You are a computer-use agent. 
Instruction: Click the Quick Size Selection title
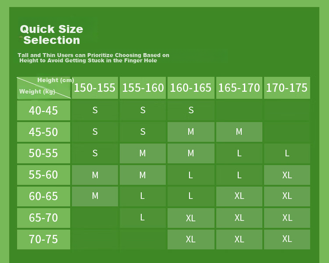click(51, 35)
